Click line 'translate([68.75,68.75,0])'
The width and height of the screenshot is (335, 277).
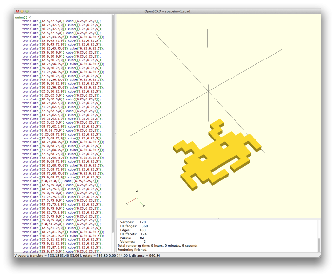(x=63, y=173)
